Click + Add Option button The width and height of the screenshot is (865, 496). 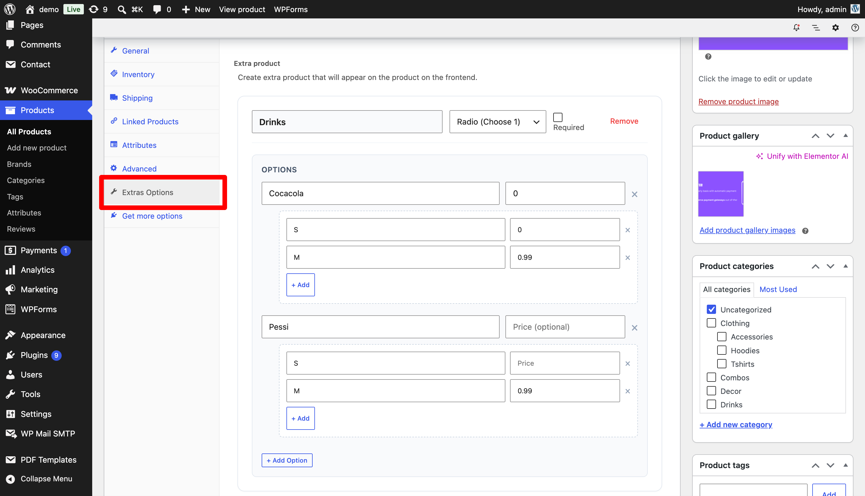[x=287, y=460]
